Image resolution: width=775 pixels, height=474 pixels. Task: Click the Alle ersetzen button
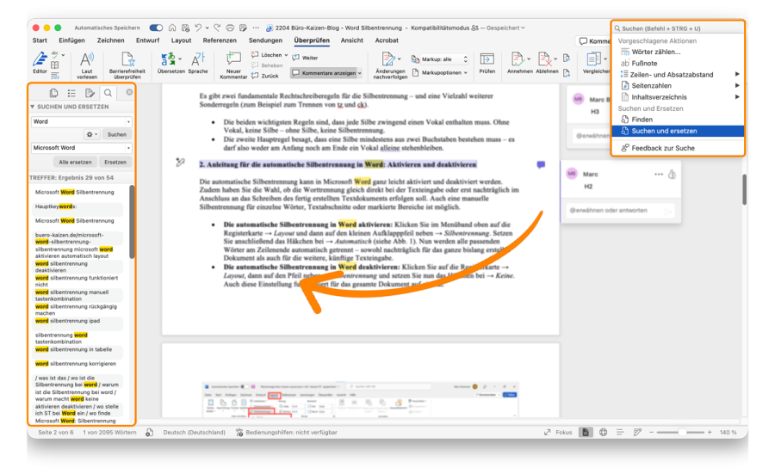point(75,162)
